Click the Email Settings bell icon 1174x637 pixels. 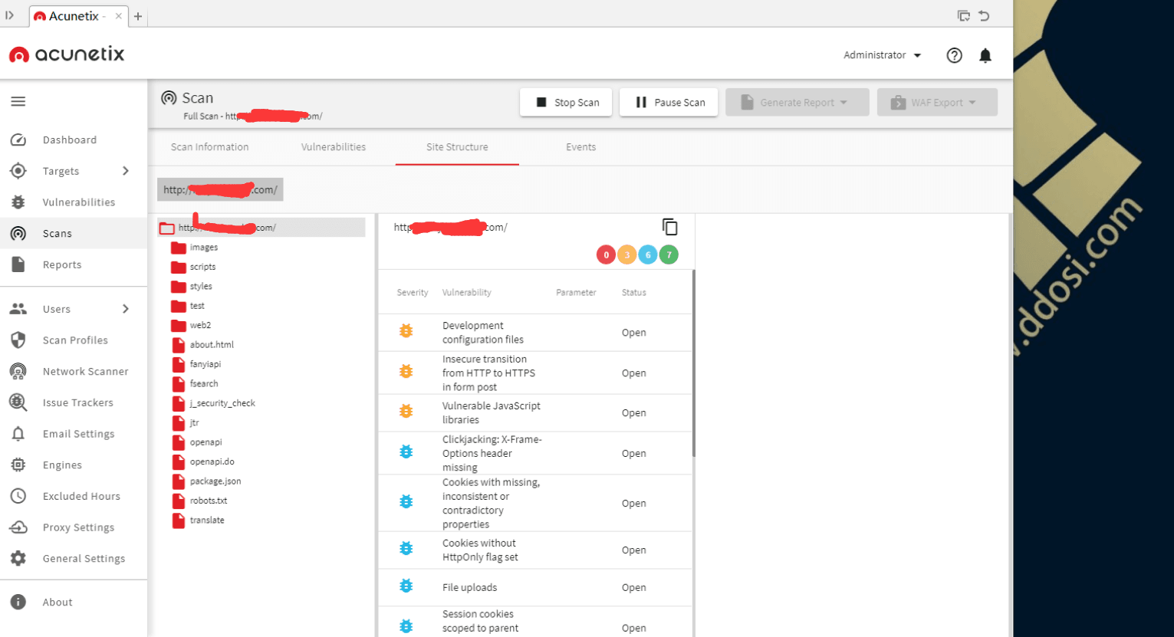[18, 434]
